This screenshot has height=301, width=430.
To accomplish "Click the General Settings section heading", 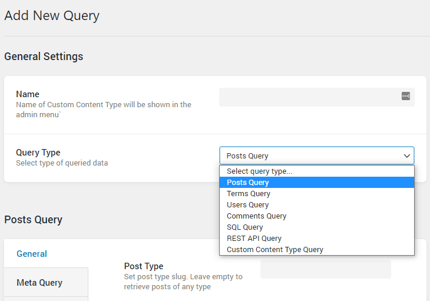I will pos(44,57).
